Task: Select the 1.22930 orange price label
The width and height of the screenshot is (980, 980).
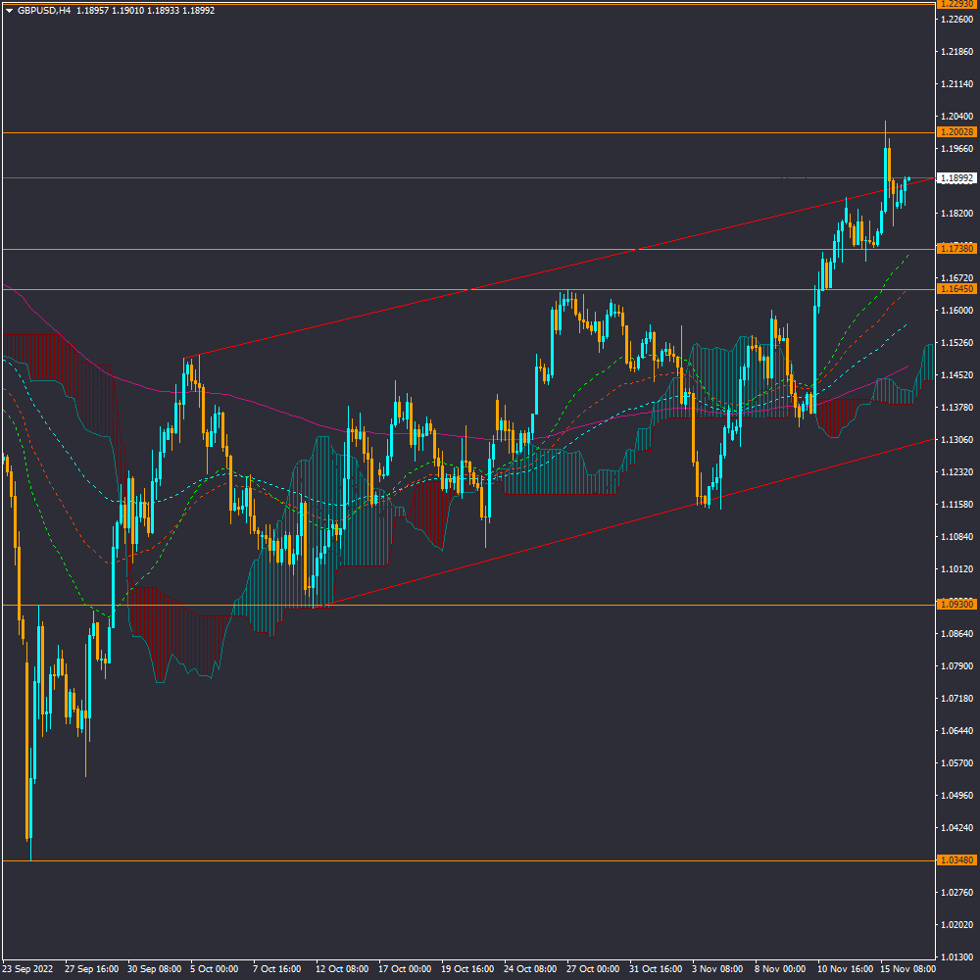Action: point(955,4)
